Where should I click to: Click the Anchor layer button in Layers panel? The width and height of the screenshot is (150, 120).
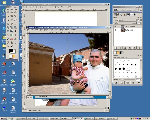point(135,48)
